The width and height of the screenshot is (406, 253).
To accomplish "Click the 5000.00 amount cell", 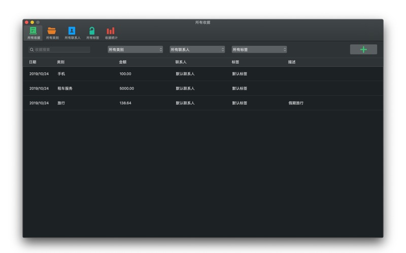I will pyautogui.click(x=127, y=89).
